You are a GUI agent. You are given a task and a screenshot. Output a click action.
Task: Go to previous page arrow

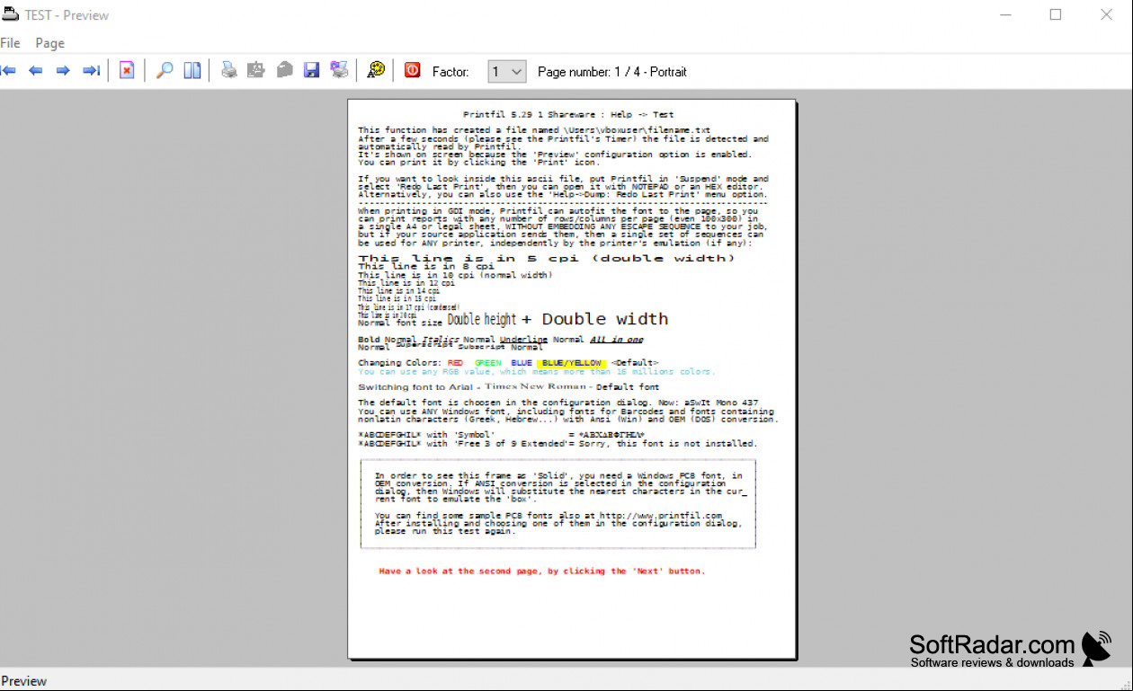36,71
